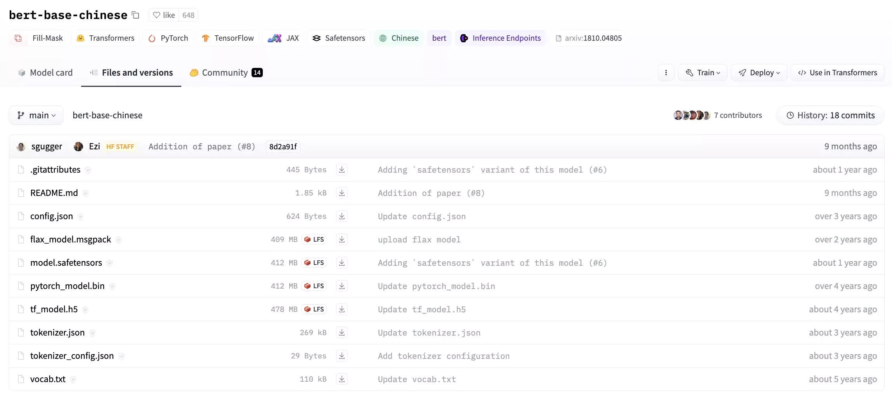
Task: Filter by the TensorFlow tag
Action: 228,38
